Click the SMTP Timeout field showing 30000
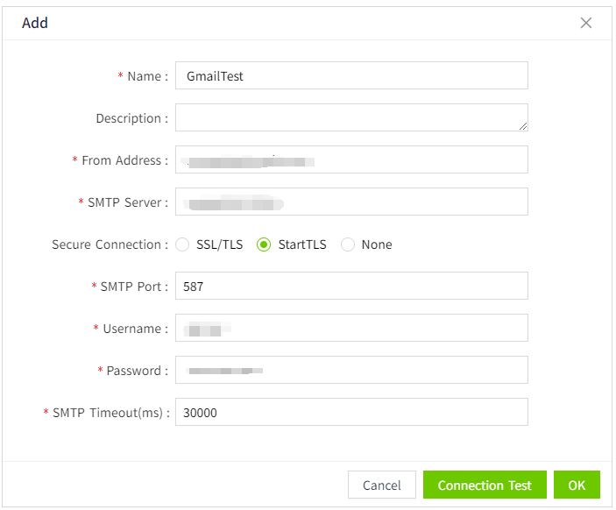Image resolution: width=616 pixels, height=510 pixels. point(351,413)
